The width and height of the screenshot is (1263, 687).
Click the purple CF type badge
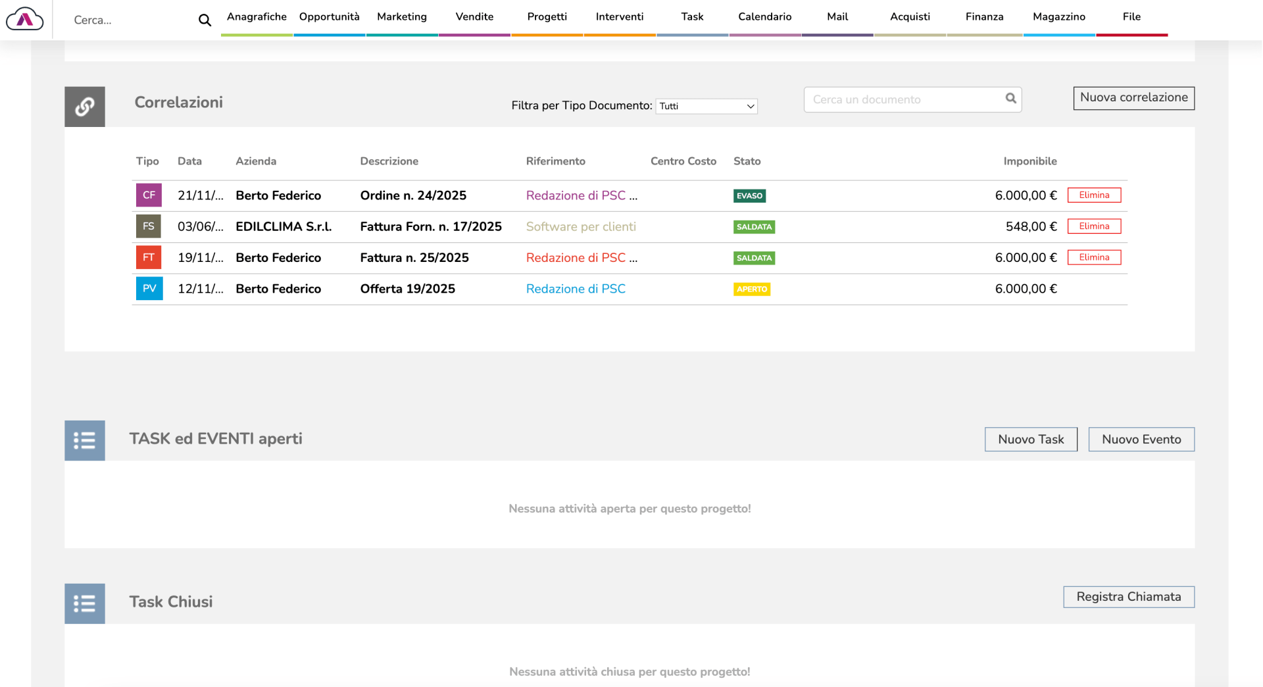click(149, 195)
